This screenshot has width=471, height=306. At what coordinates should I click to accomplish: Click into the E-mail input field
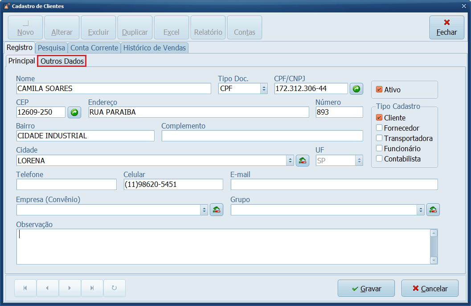point(334,185)
